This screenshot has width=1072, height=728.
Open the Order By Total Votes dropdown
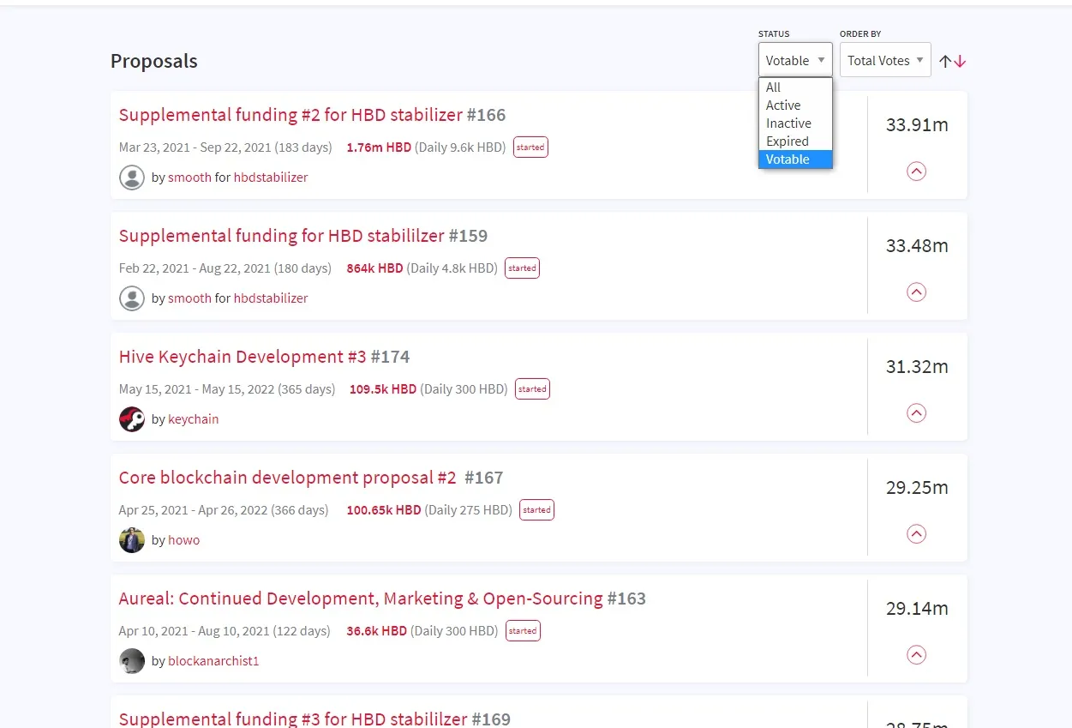pos(885,60)
